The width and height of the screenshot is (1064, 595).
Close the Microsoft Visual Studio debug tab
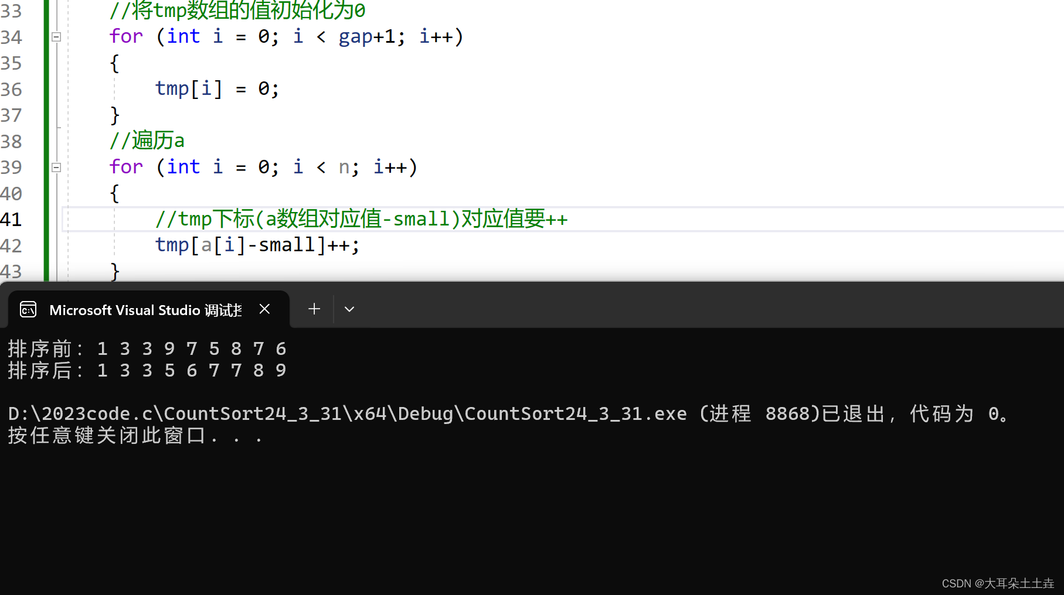click(264, 309)
